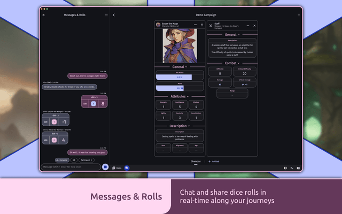Collapse the Combat section in Staff
This screenshot has width=342, height=214.
[232, 63]
